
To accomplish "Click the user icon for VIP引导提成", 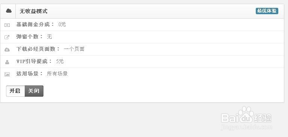I will (7, 62).
